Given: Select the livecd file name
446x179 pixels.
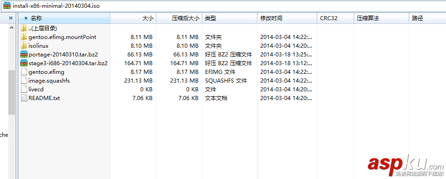Looking at the screenshot, I should tap(36, 89).
